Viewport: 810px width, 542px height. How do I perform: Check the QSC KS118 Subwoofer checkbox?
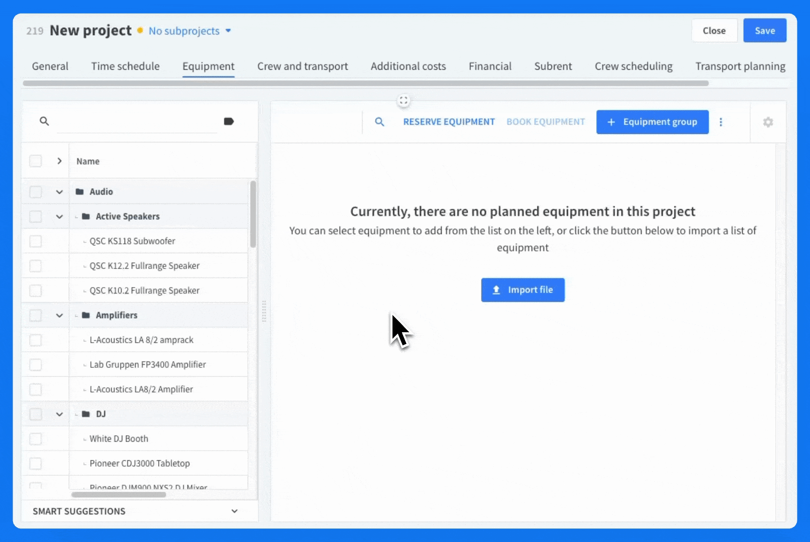tap(35, 241)
